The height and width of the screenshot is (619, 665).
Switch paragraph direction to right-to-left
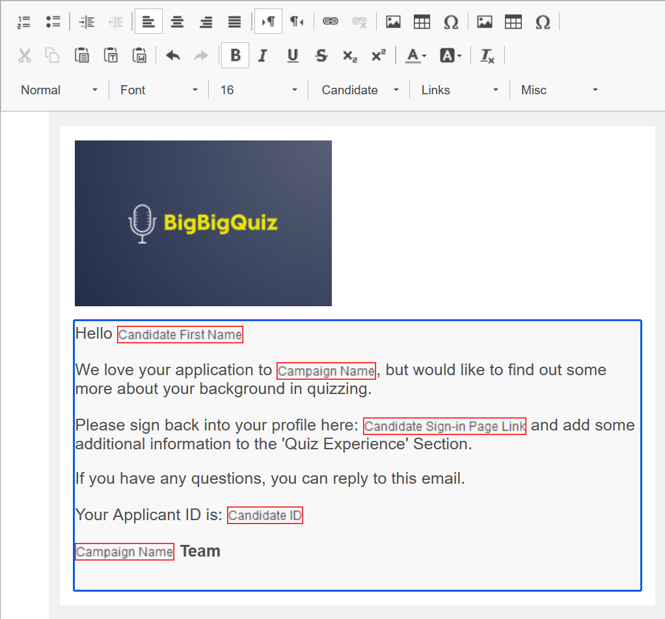(297, 21)
